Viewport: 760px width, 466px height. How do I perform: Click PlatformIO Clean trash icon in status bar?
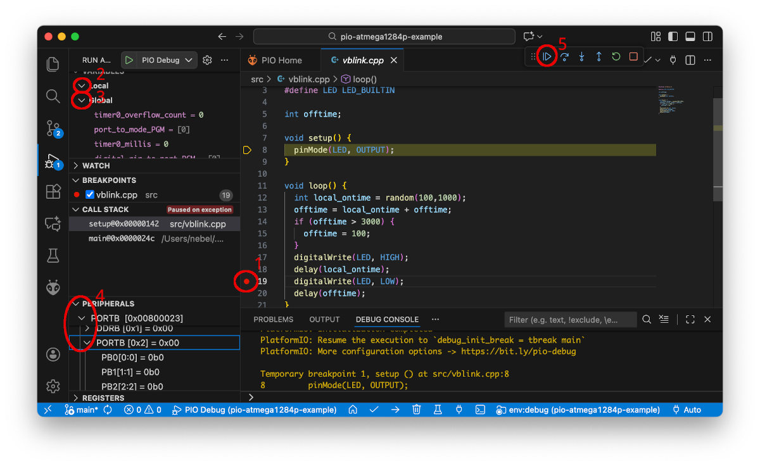(416, 410)
